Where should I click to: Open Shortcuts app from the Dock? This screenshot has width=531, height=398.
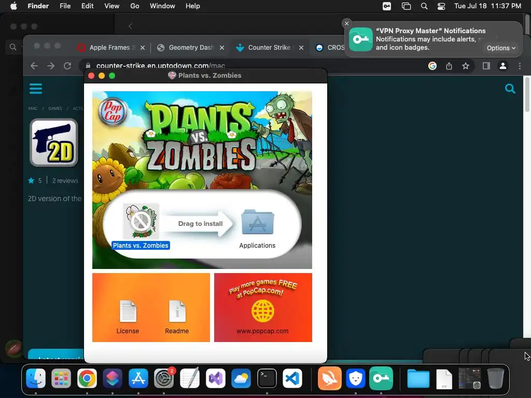(113, 378)
